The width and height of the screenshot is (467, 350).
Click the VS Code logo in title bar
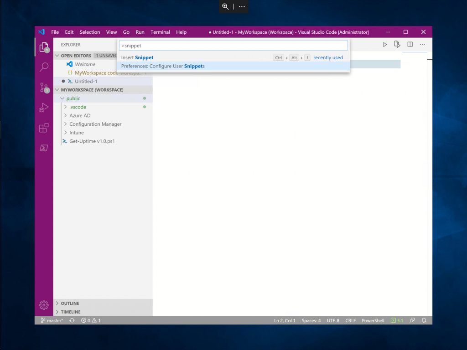(42, 32)
